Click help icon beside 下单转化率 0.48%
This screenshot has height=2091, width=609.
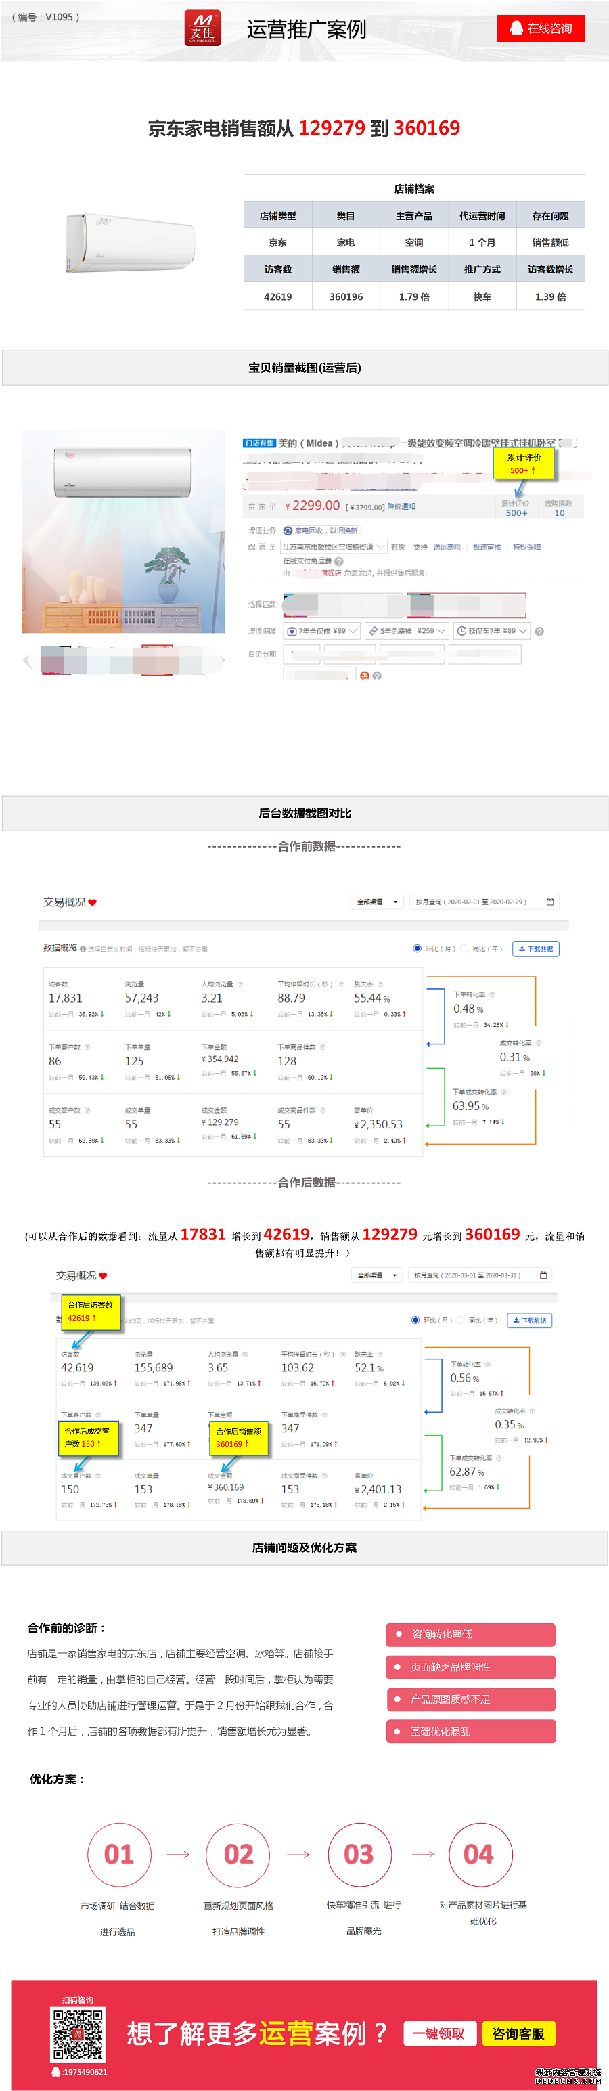[x=492, y=994]
